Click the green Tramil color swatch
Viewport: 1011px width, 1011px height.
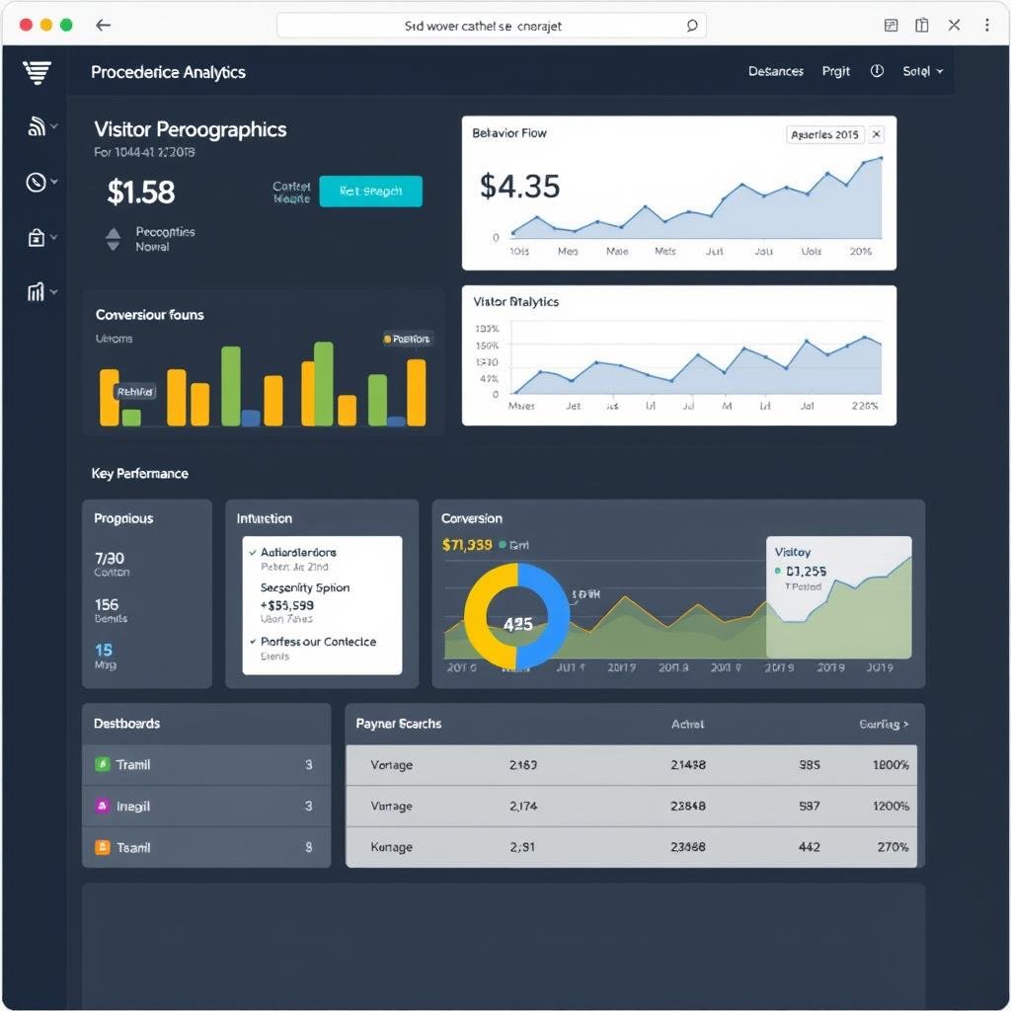click(102, 764)
